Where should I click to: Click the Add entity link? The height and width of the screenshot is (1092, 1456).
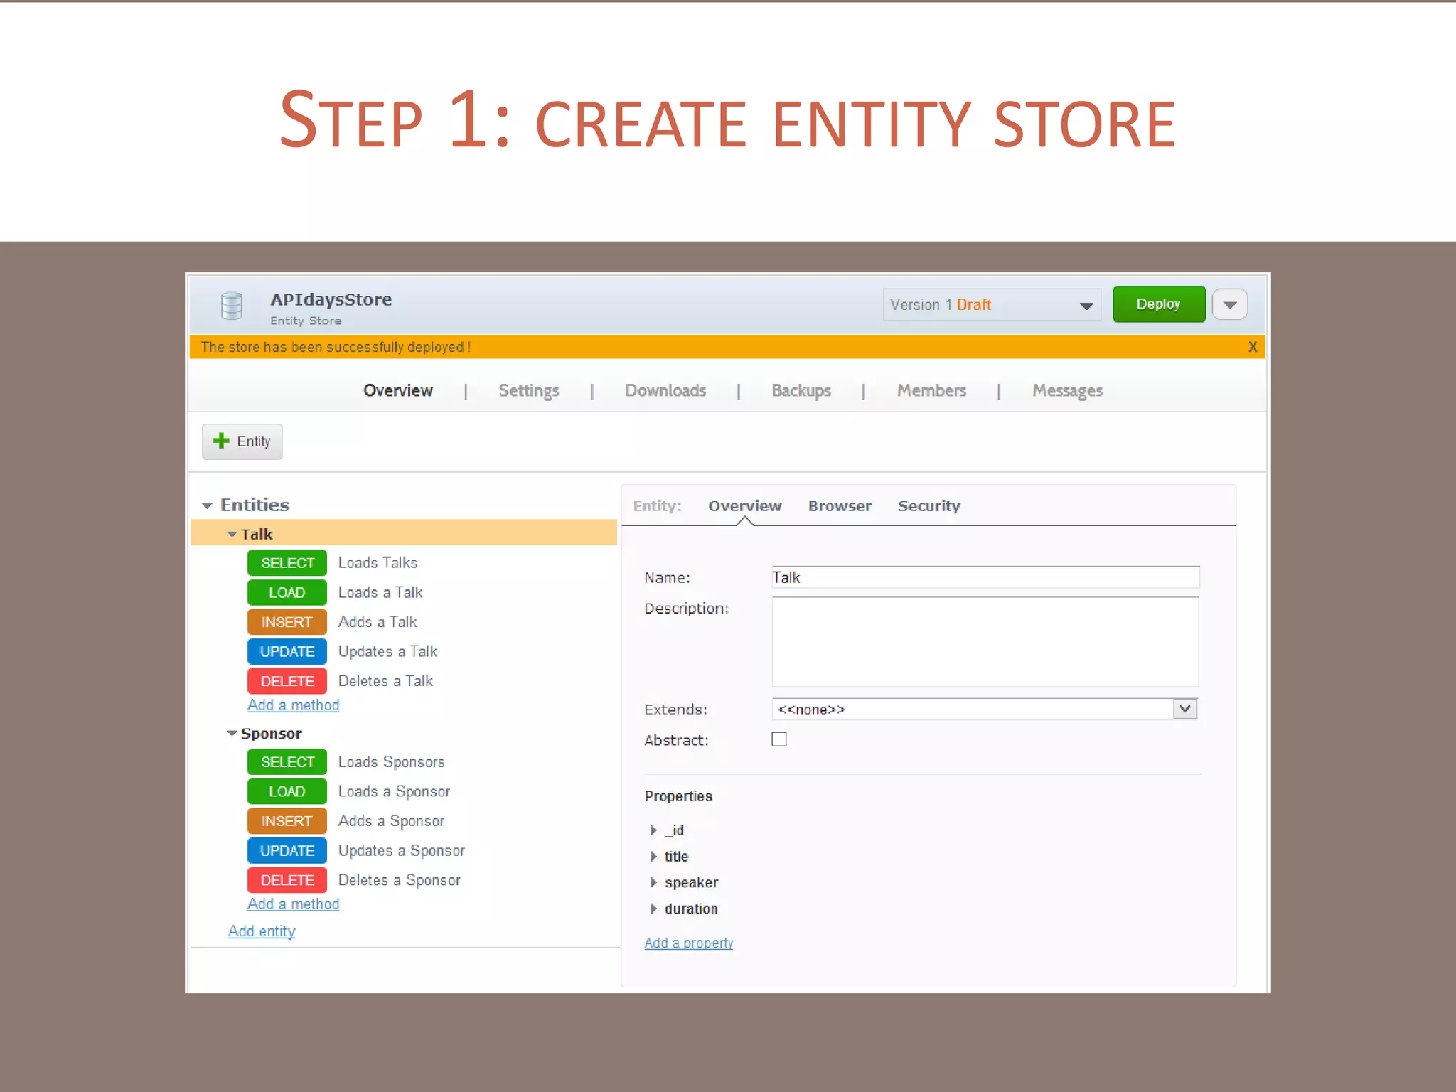[262, 931]
